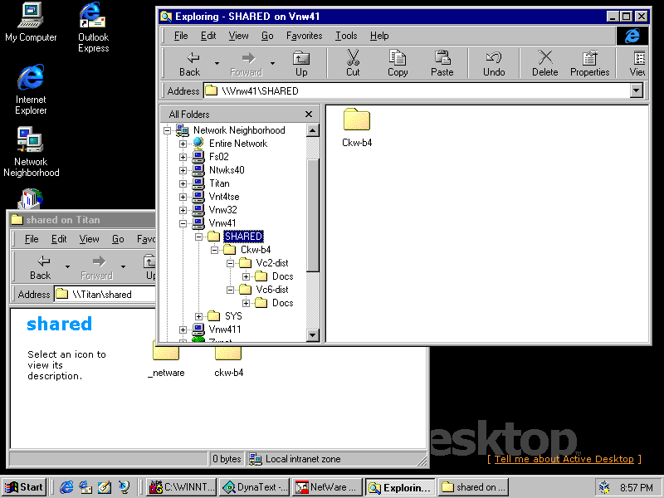Click the Copy toolbar icon
Image resolution: width=664 pixels, height=498 pixels.
(398, 64)
